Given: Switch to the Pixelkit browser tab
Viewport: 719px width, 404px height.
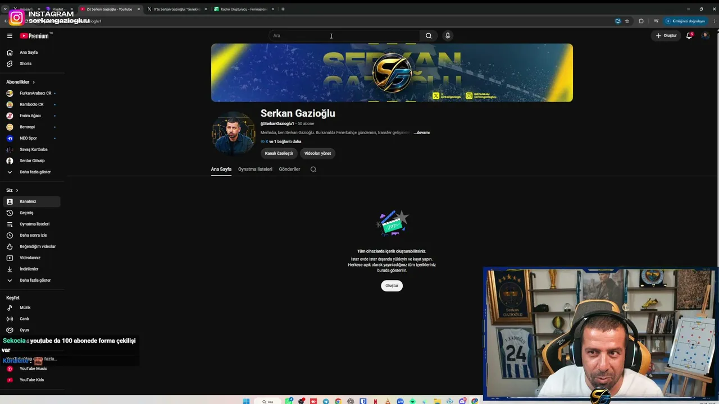Looking at the screenshot, I should (60, 9).
